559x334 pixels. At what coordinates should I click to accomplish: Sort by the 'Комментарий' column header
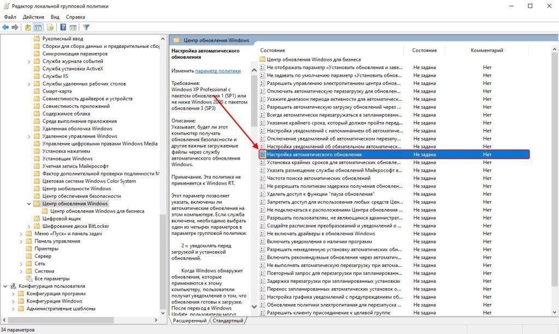click(487, 51)
